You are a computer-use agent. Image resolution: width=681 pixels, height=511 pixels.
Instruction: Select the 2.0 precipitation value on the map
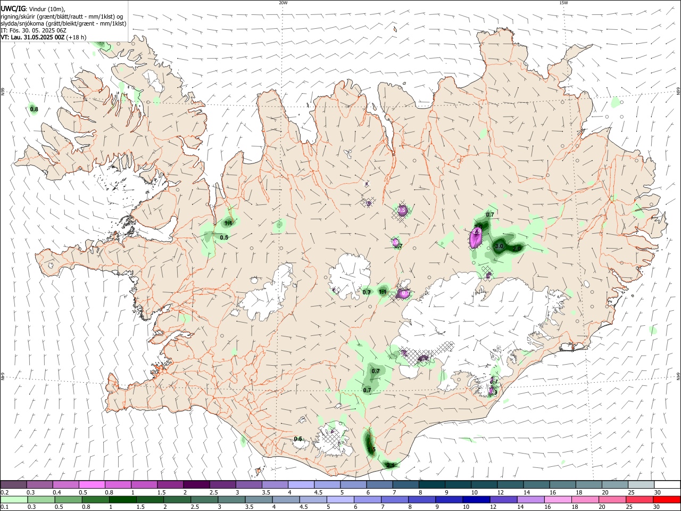click(517, 249)
